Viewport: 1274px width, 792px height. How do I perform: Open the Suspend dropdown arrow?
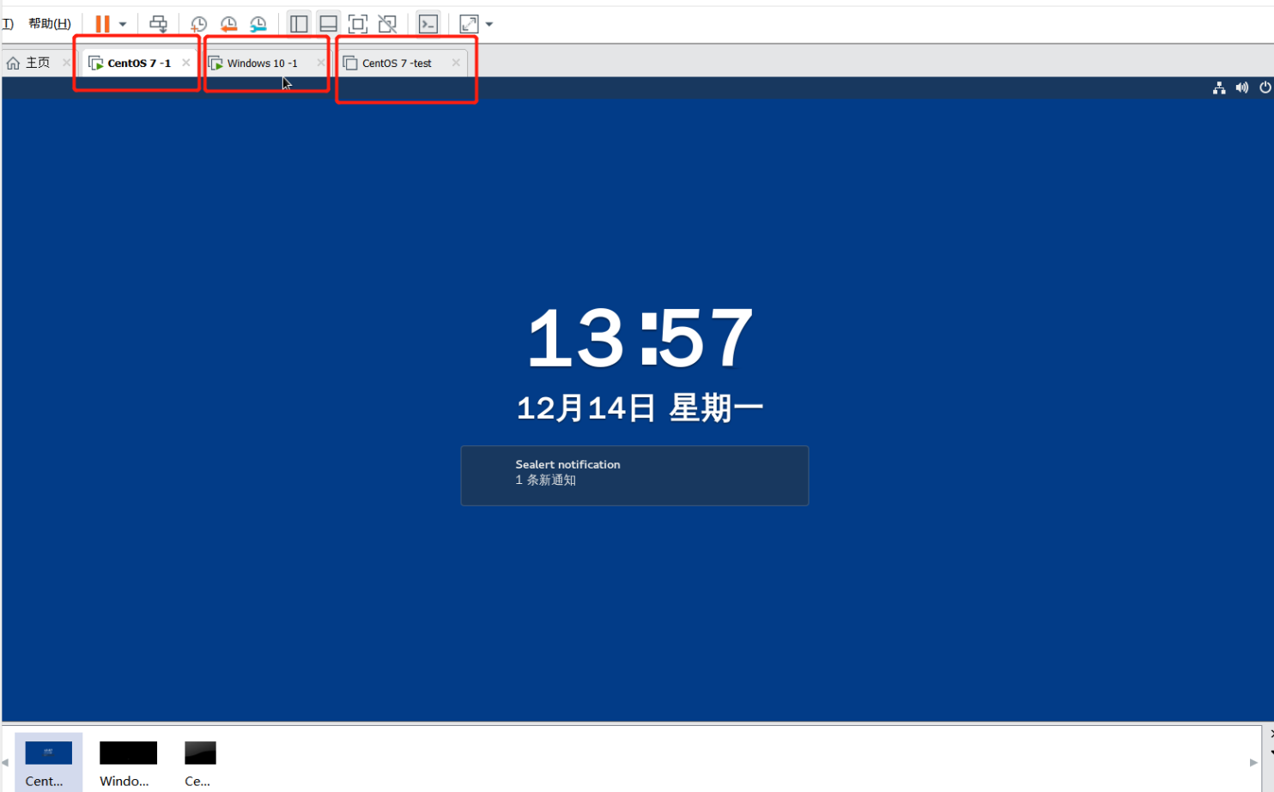122,23
